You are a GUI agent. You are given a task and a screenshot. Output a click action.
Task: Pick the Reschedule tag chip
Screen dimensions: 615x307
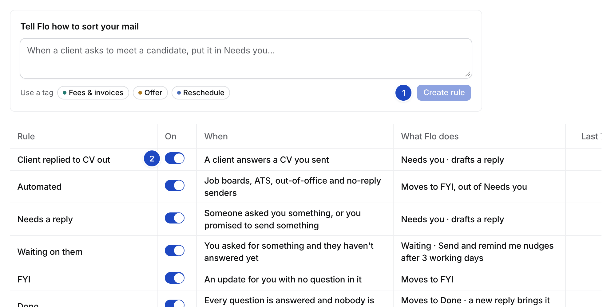point(200,93)
